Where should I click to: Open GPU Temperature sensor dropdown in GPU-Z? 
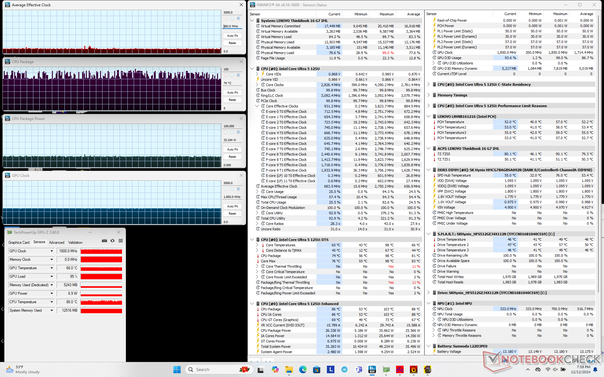click(52, 268)
